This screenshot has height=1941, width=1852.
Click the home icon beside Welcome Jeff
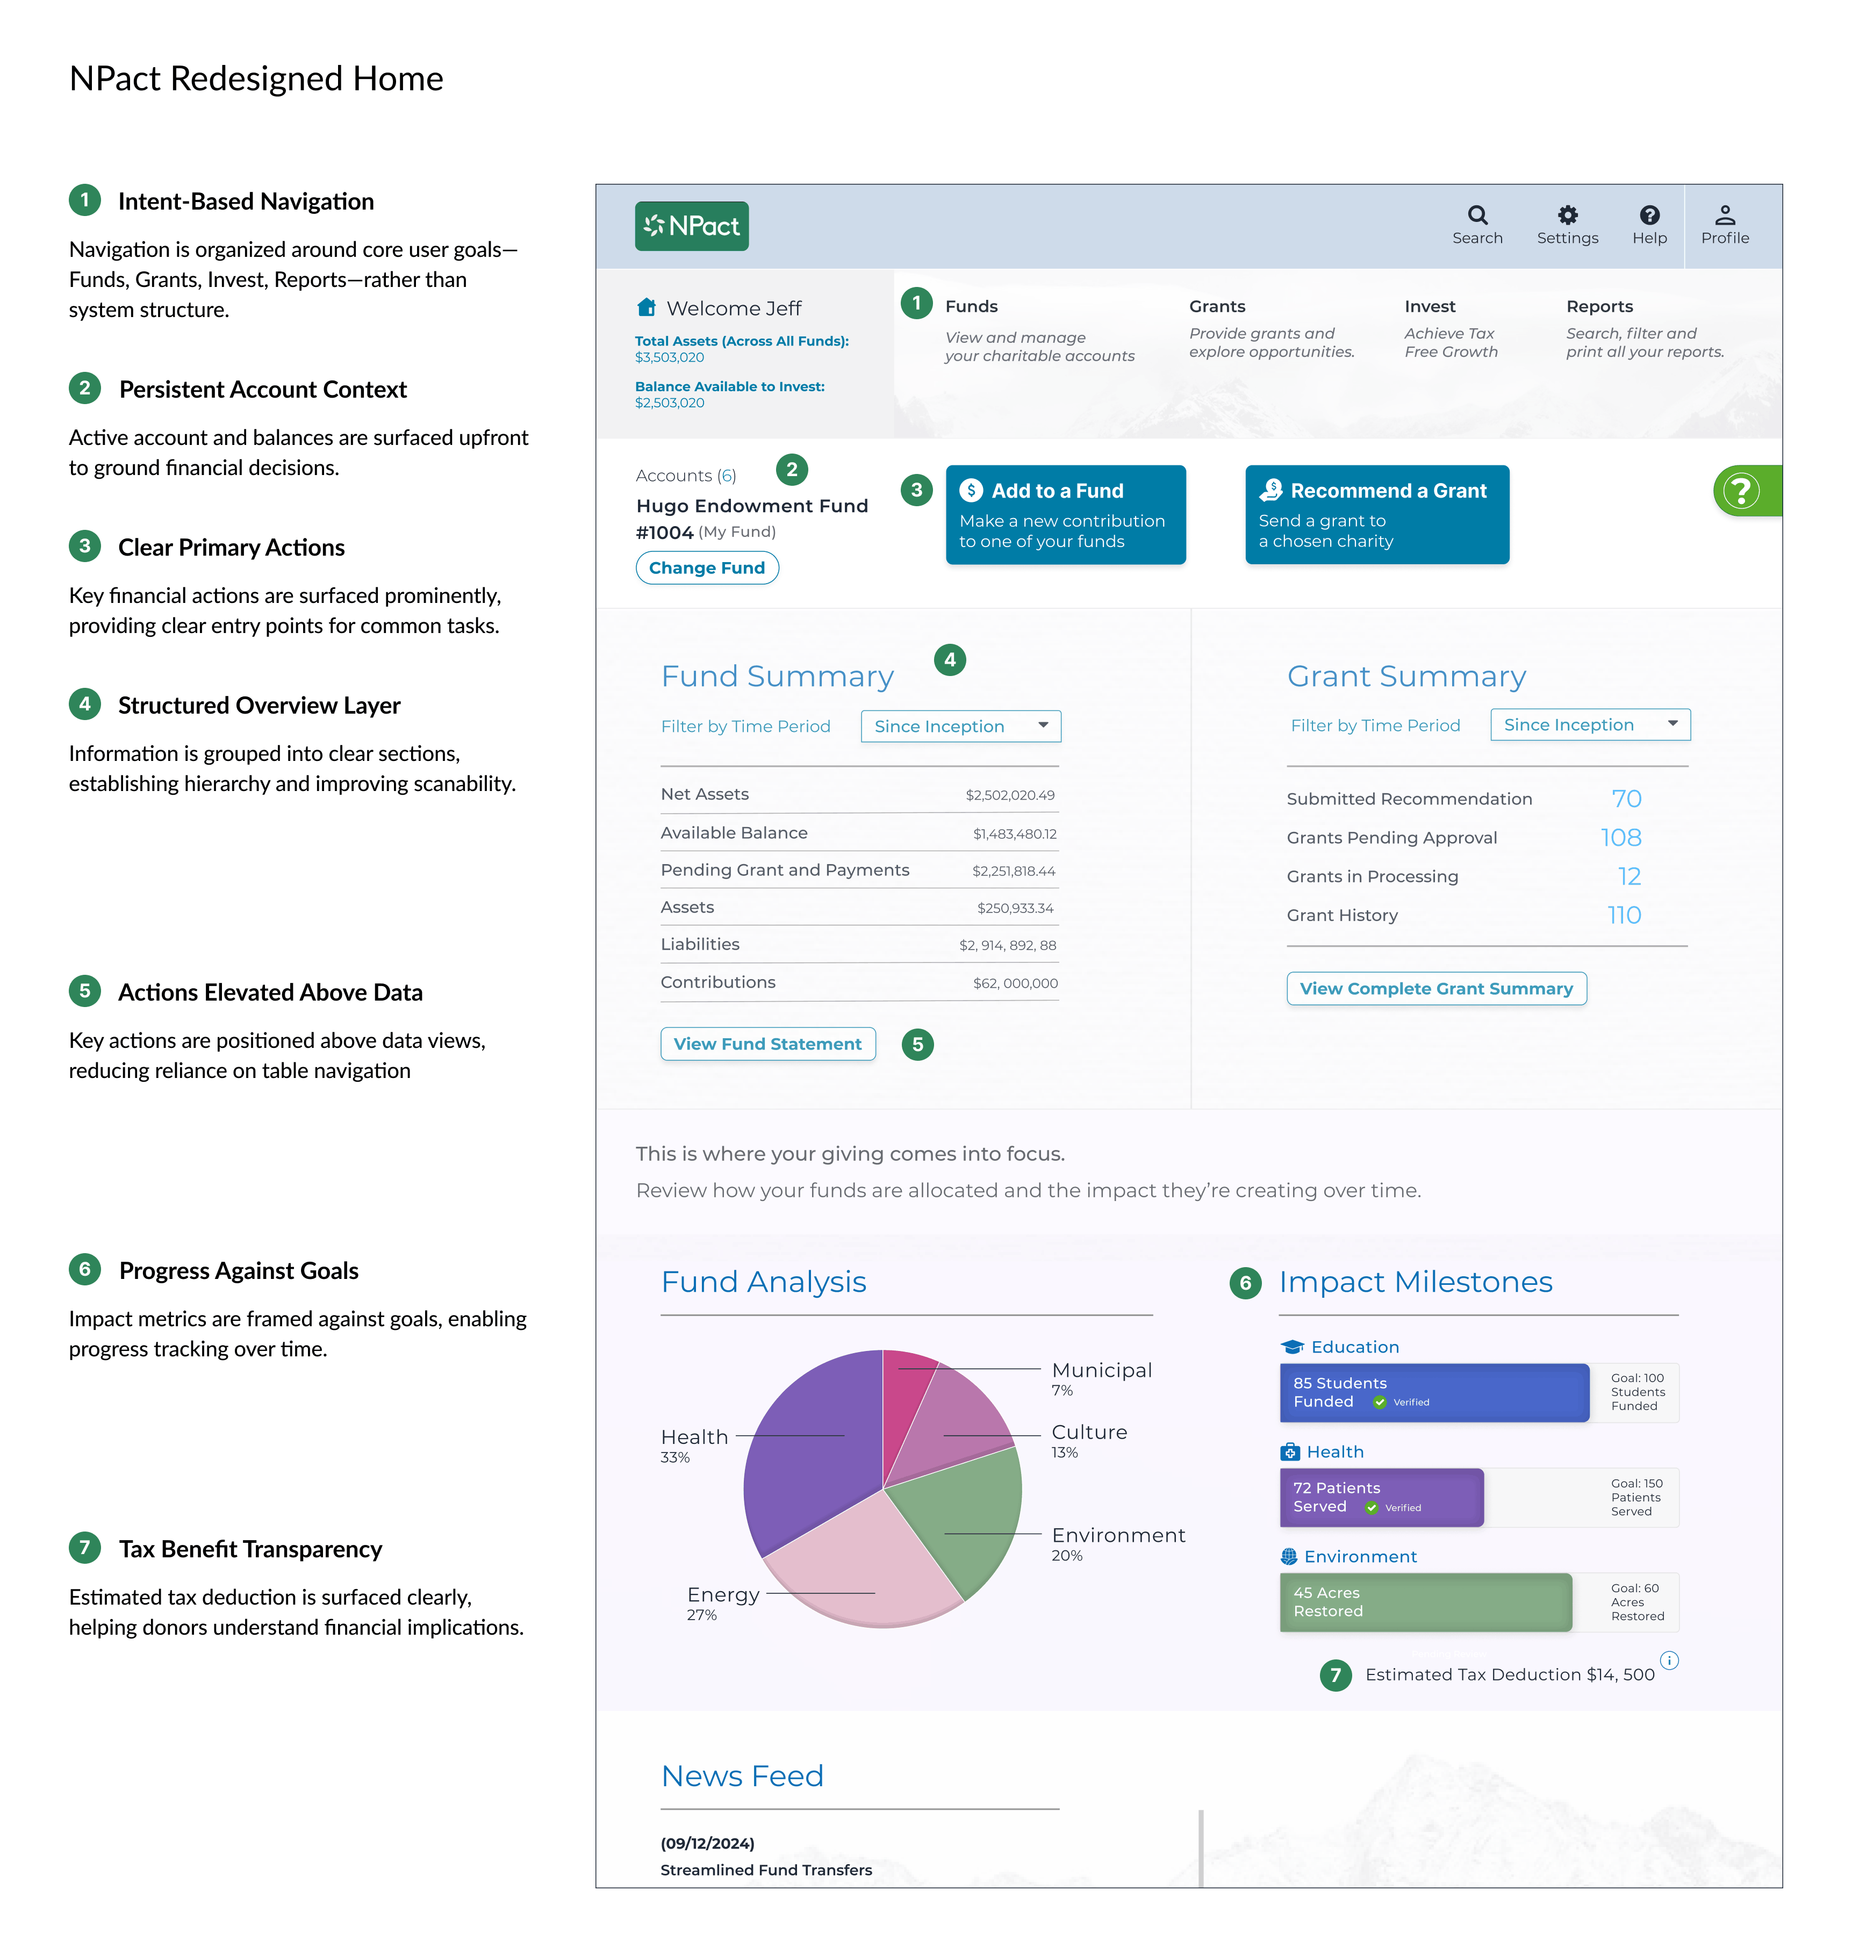647,307
